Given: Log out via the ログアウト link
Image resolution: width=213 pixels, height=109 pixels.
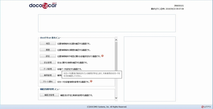Looking at the screenshot, I should [x=207, y=107].
